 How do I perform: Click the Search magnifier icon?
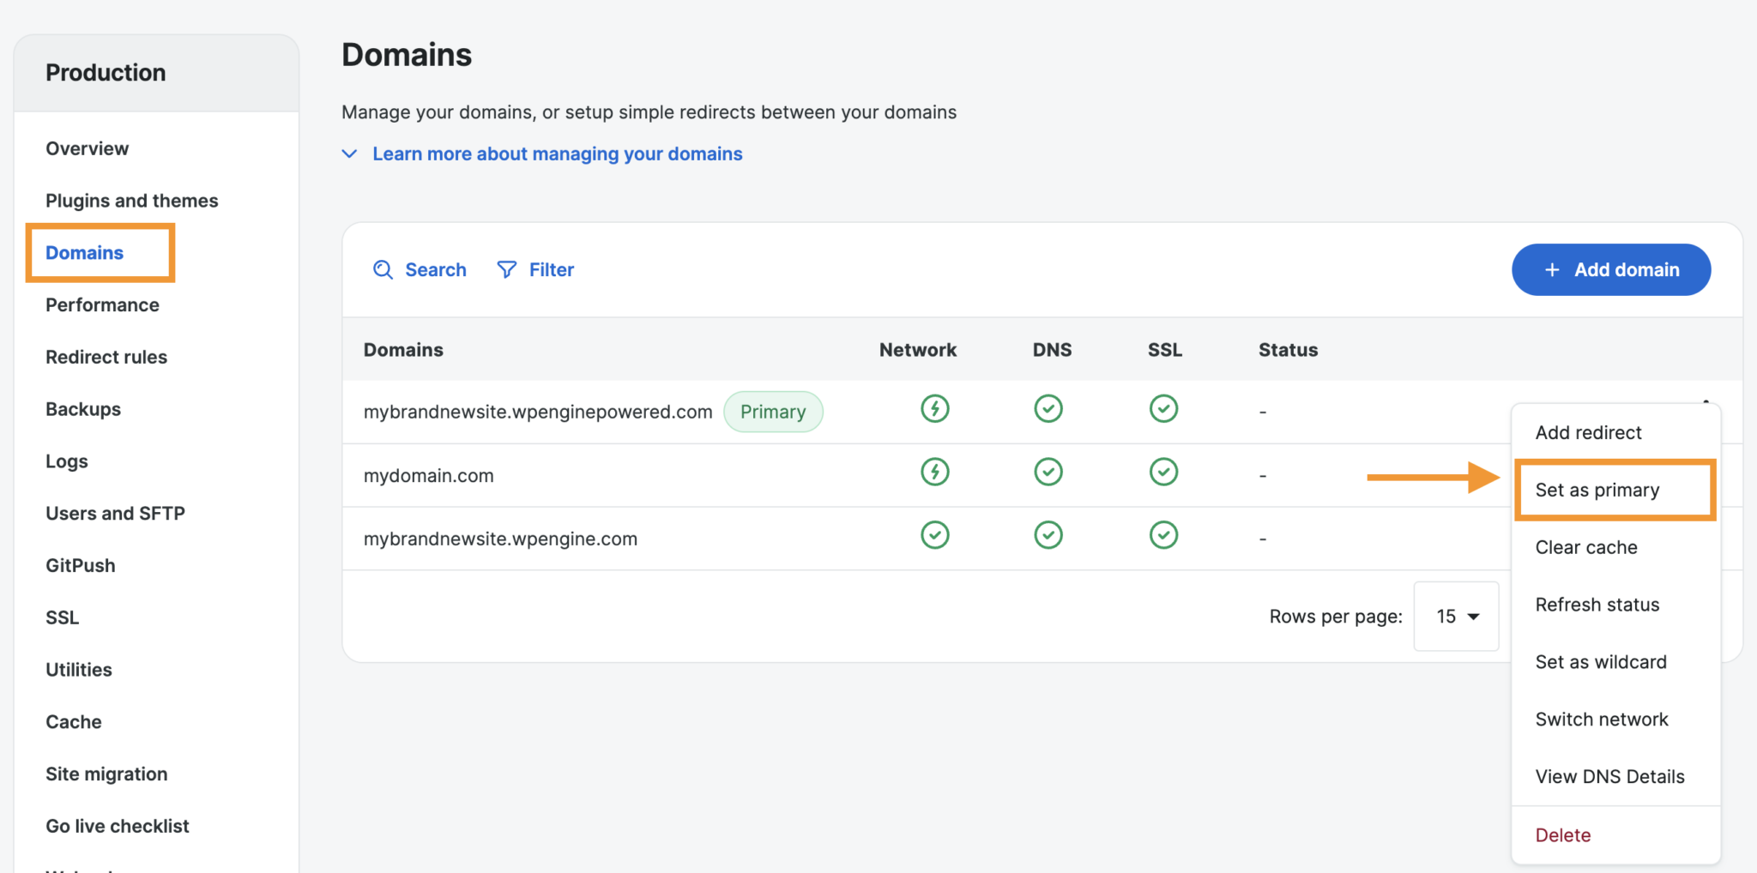(x=383, y=269)
